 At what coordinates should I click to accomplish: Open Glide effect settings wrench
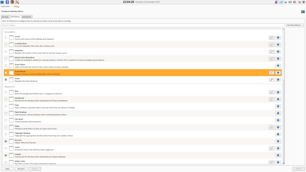click(272, 128)
